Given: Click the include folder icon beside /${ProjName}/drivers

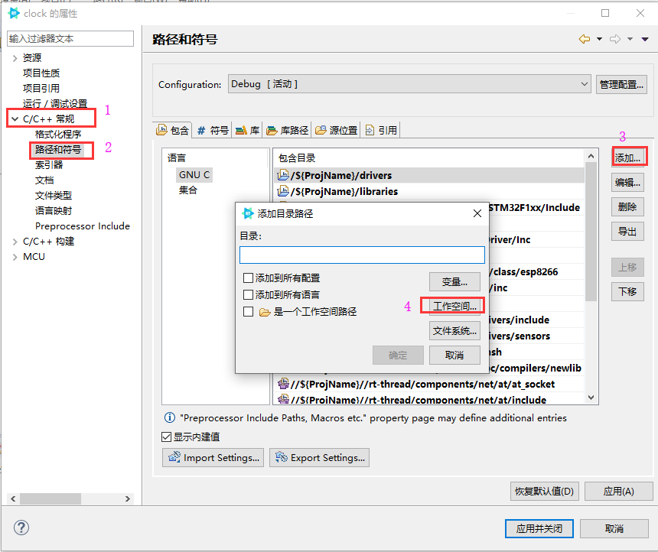Looking at the screenshot, I should [283, 175].
